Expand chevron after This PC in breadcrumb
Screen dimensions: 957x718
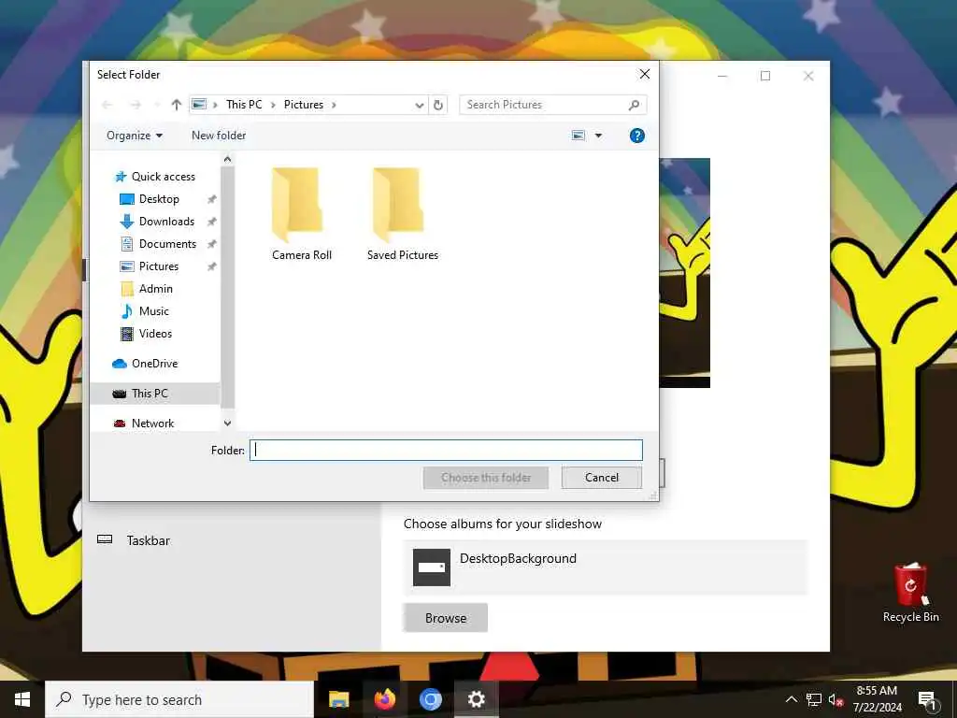tap(272, 105)
